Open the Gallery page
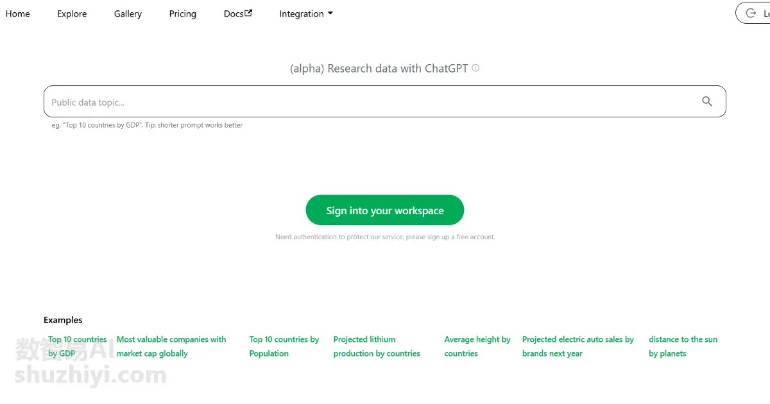 point(128,13)
